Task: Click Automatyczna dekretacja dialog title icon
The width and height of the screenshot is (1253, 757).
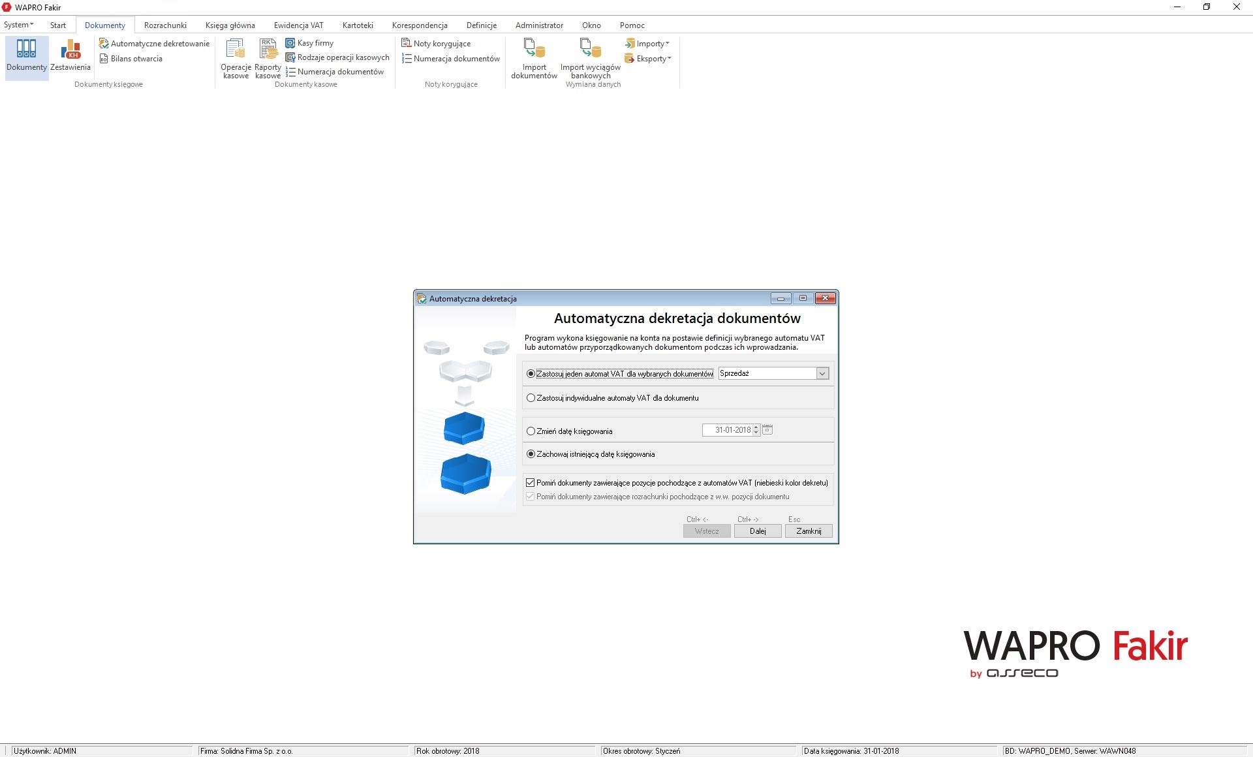Action: point(422,298)
